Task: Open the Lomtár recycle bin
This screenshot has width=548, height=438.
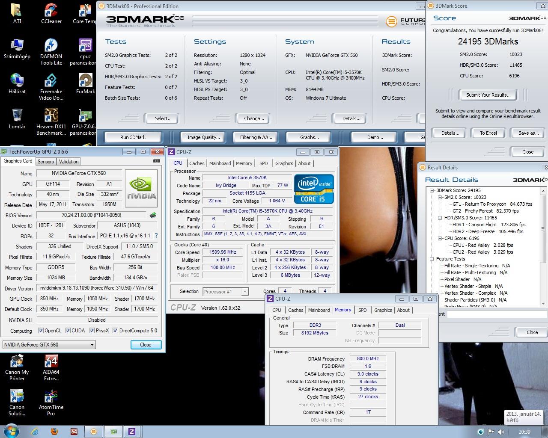Action: pos(17,118)
